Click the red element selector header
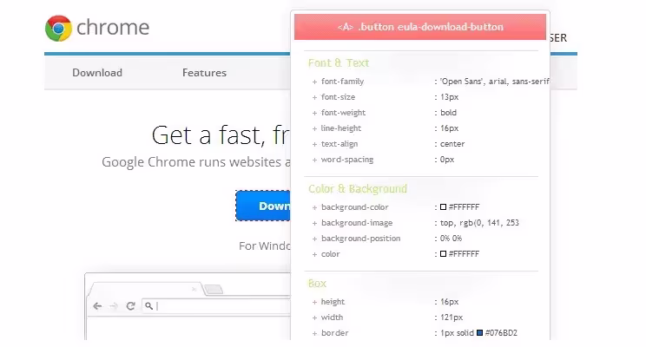Image resolution: width=646 pixels, height=347 pixels. 419,27
